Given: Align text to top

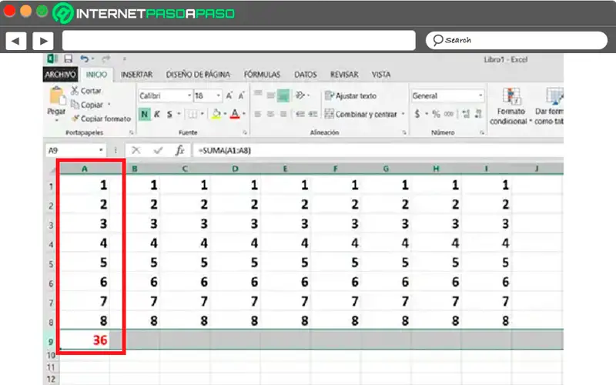Looking at the screenshot, I should pyautogui.click(x=258, y=94).
